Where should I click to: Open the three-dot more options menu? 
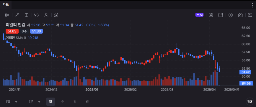click(252, 5)
